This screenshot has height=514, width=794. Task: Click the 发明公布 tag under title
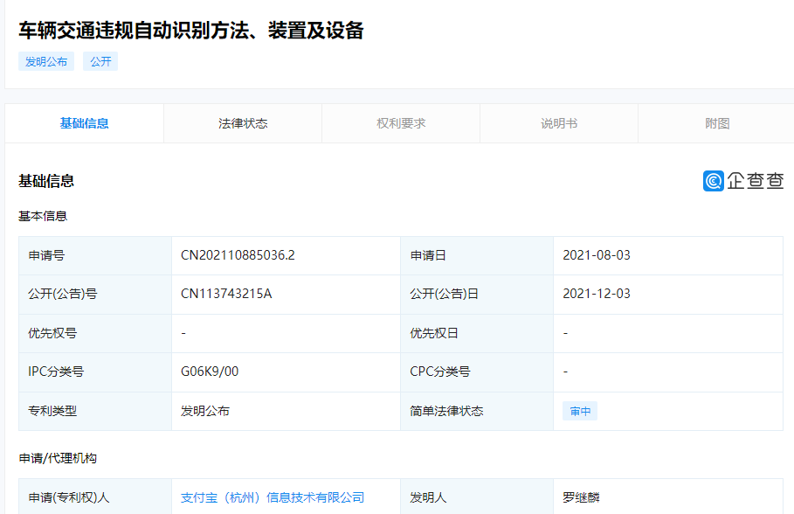(46, 62)
